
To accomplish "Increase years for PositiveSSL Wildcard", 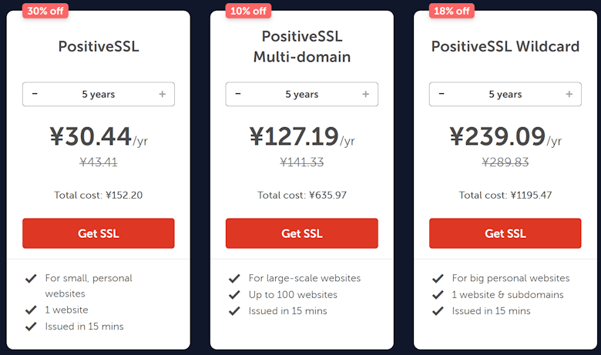I will pos(569,94).
